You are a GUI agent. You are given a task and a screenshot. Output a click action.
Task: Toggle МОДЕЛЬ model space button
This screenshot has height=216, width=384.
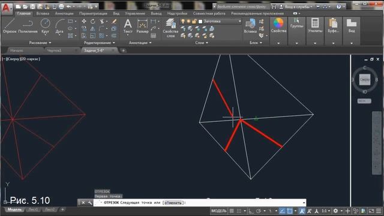pyautogui.click(x=218, y=211)
